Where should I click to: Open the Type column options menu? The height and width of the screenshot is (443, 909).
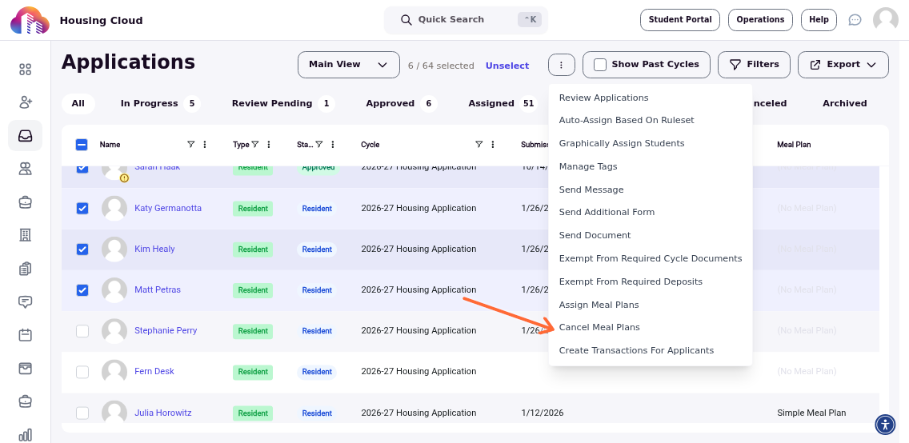point(268,144)
